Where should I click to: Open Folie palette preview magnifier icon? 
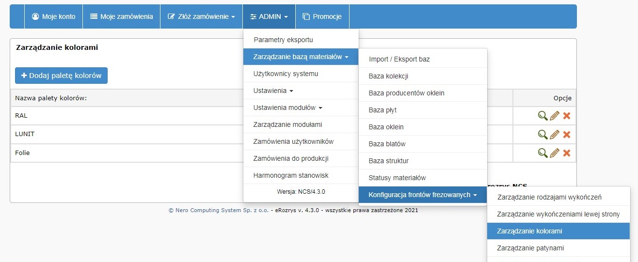[542, 153]
